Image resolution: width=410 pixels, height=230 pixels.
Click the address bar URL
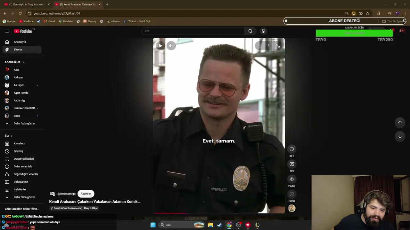(57, 13)
